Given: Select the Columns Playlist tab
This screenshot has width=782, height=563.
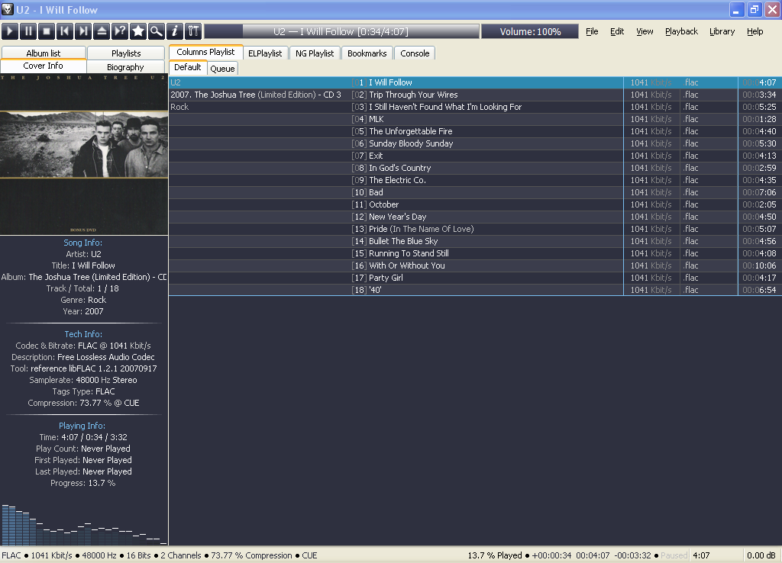Looking at the screenshot, I should [205, 52].
